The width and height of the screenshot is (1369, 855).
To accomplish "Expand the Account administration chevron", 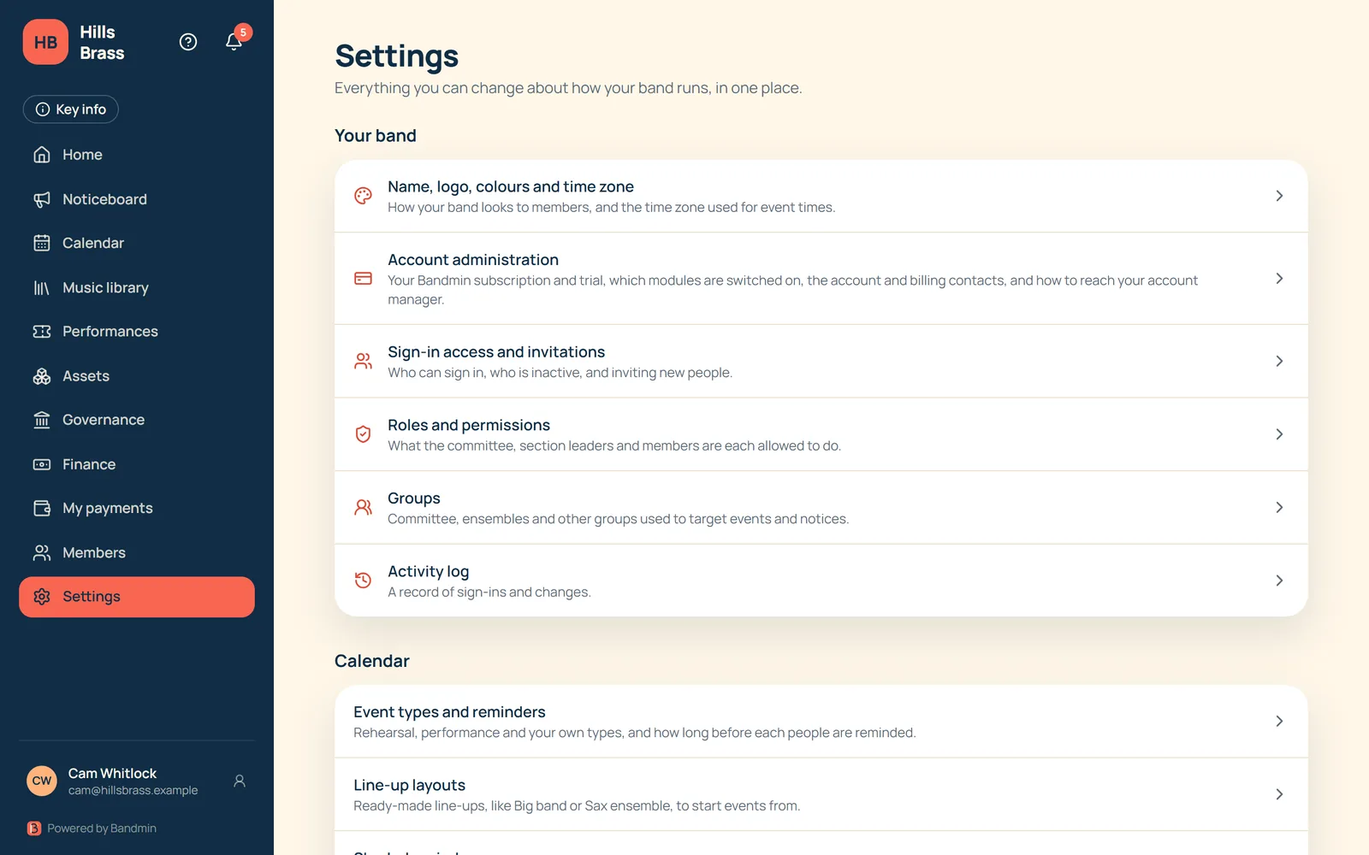I will coord(1279,279).
